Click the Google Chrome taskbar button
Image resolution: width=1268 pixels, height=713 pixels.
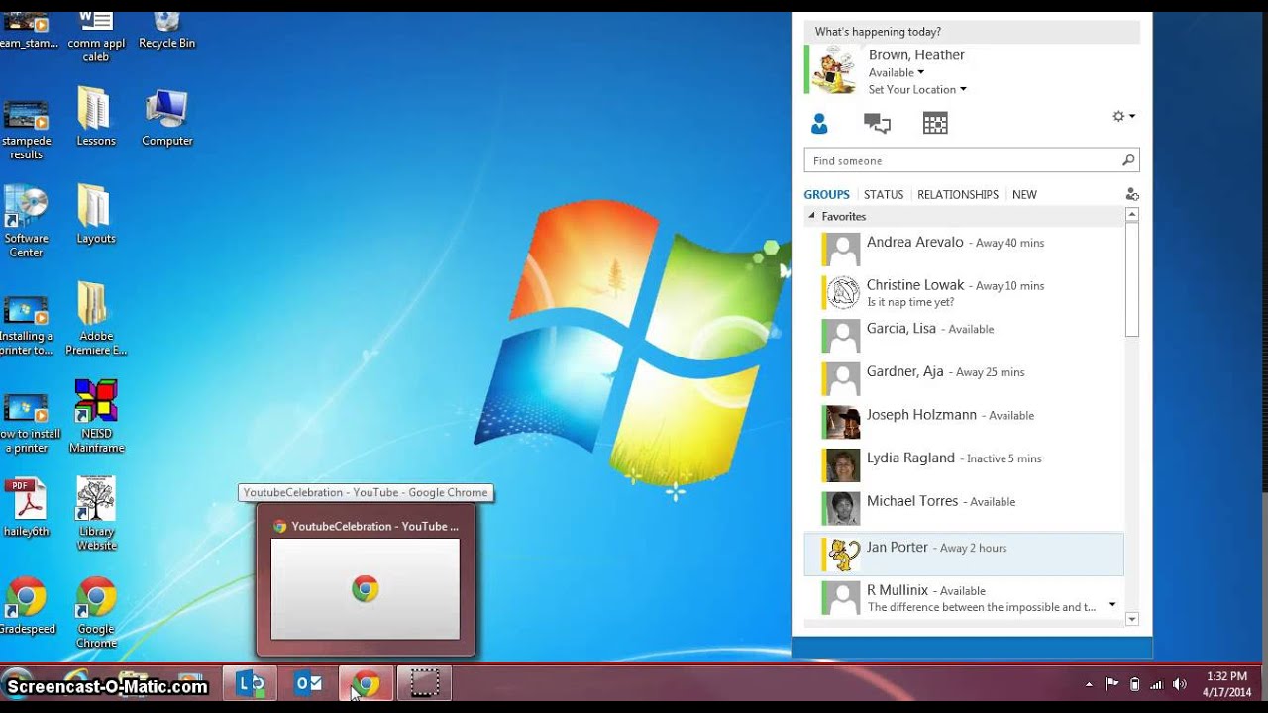tap(367, 683)
